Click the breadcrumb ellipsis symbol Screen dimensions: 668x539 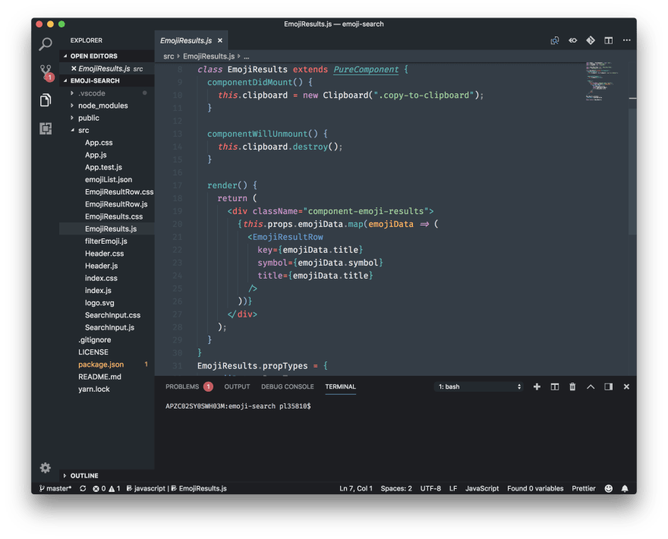246,56
